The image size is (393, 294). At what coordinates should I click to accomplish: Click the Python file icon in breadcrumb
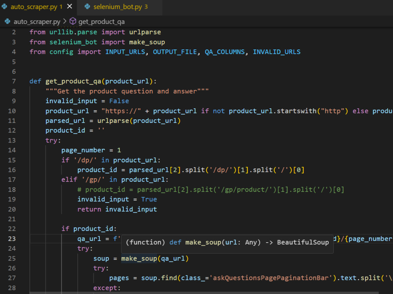(x=7, y=22)
